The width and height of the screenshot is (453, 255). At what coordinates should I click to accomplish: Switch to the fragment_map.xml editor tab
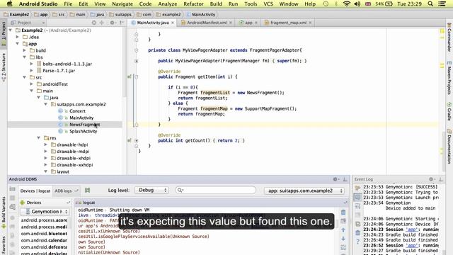tap(288, 23)
